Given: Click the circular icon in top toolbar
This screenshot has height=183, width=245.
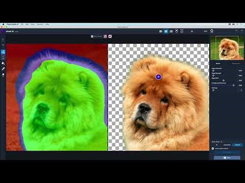Looking at the screenshot, I should 212,30.
